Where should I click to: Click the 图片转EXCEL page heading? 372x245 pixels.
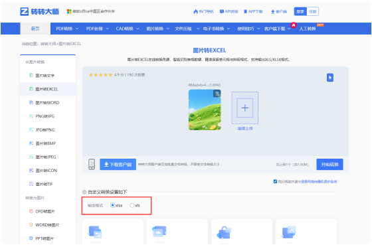209,50
